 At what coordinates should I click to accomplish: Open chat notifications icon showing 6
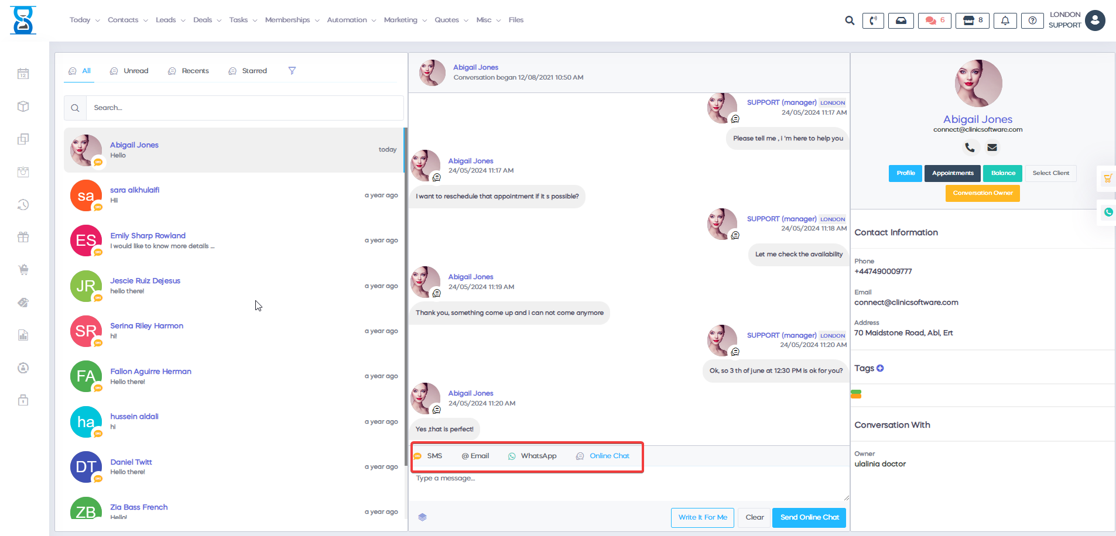click(x=934, y=20)
